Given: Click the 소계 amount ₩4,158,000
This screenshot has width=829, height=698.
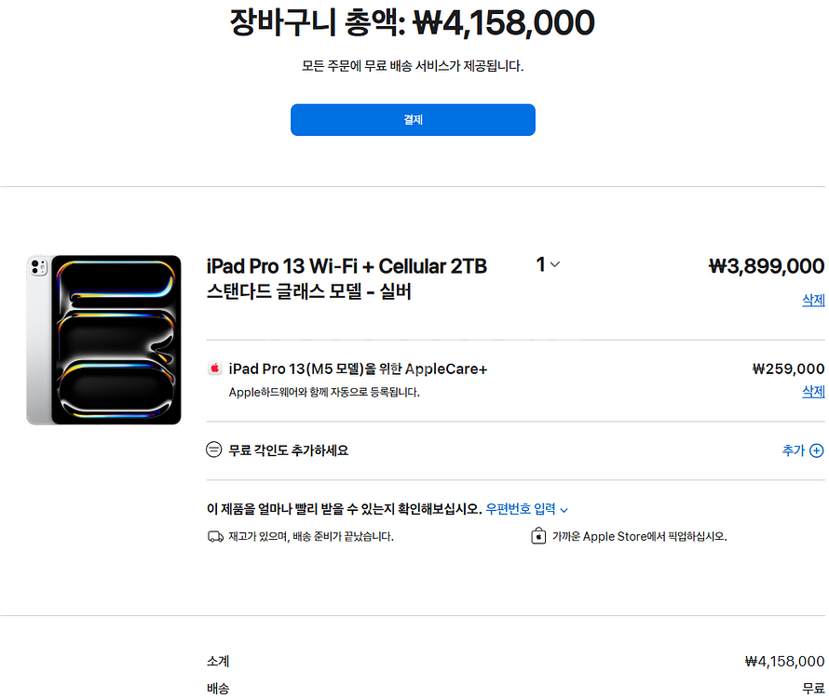Looking at the screenshot, I should [x=784, y=662].
